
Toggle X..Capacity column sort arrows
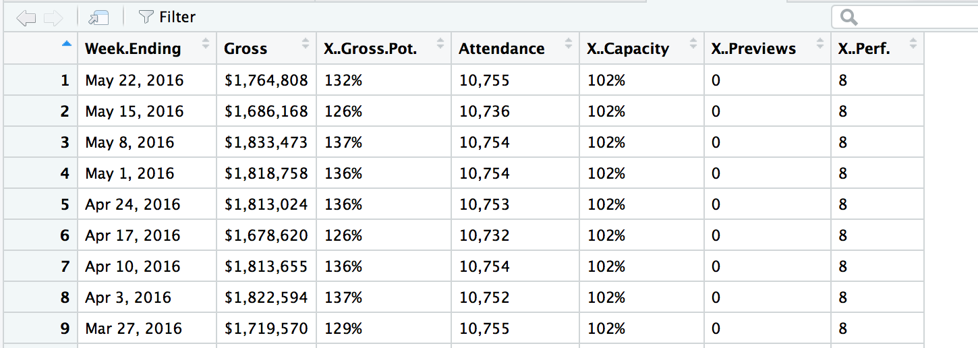tap(693, 45)
